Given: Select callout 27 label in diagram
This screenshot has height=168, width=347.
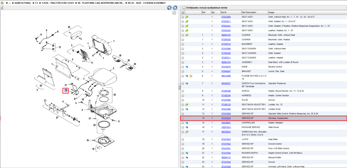Looking at the screenshot, I should pos(57,118).
